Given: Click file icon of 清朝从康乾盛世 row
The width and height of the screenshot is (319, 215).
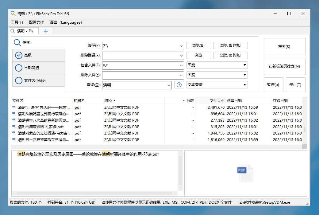Looking at the screenshot, I should pos(14,114).
